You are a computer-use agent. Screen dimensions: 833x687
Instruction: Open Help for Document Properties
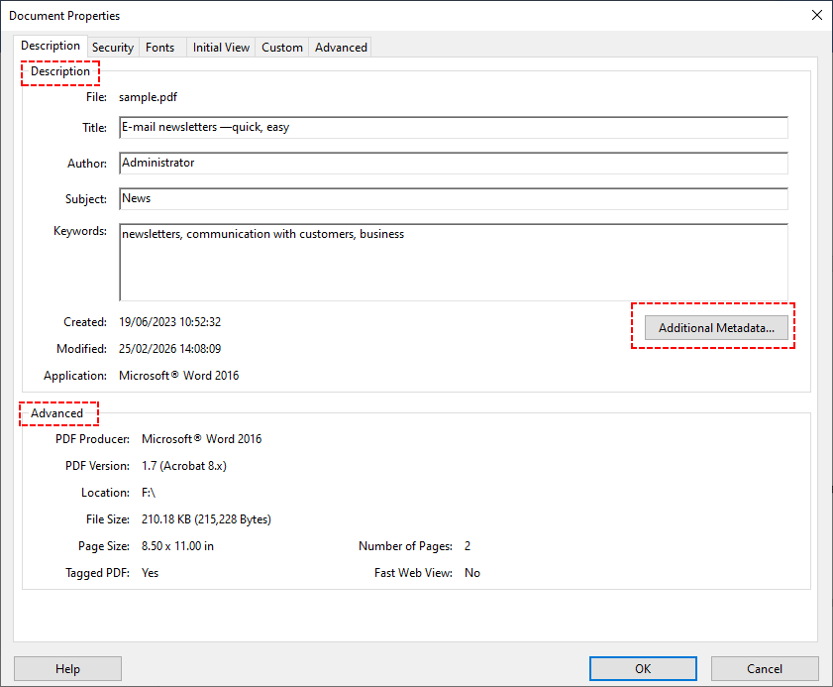pos(67,668)
